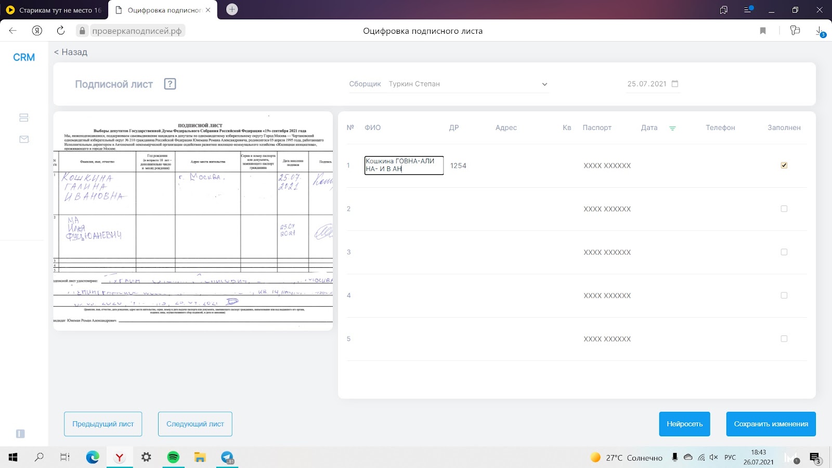This screenshot has width=832, height=468.
Task: Open the mail envelope icon in sidebar
Action: pos(24,139)
